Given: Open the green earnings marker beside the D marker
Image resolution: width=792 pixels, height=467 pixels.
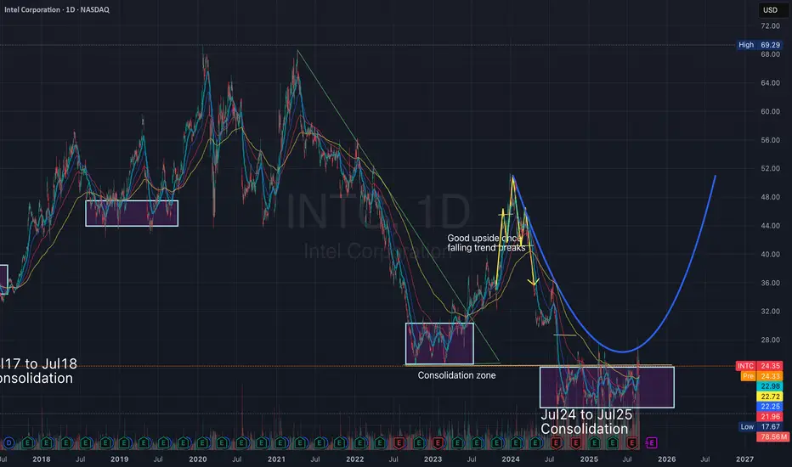Looking at the screenshot, I should click(28, 442).
